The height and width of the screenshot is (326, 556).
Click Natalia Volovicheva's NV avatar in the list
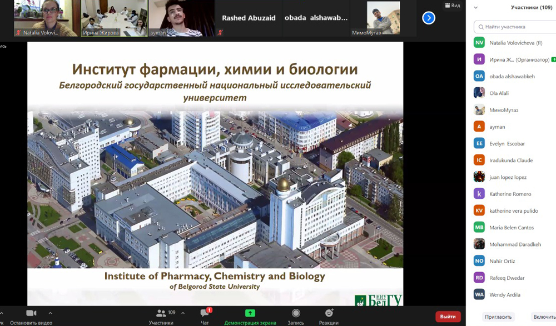[x=479, y=43]
